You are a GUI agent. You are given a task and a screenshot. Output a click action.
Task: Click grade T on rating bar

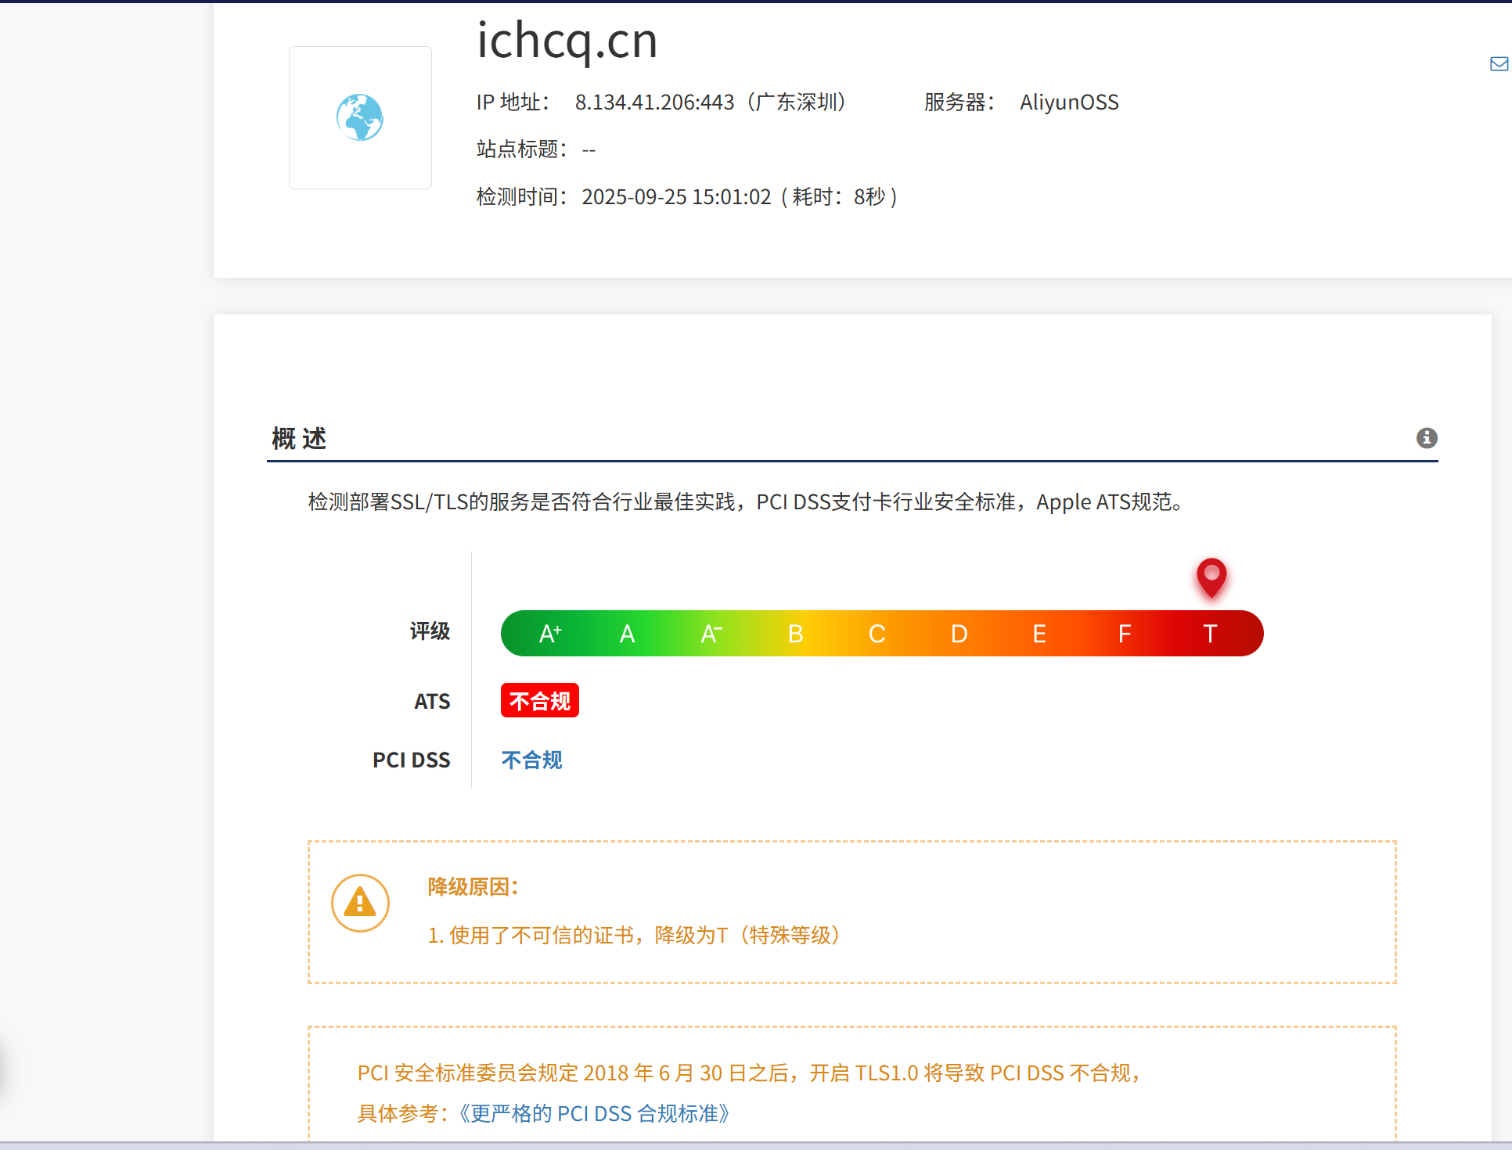1209,634
